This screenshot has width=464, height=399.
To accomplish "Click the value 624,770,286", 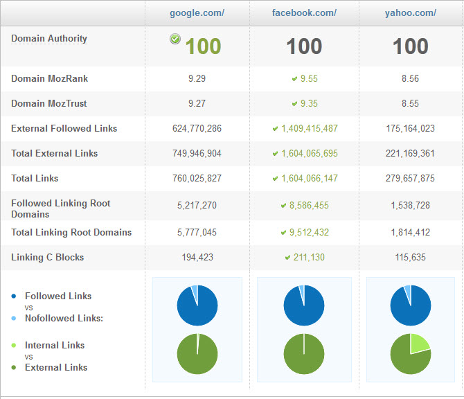I will click(x=197, y=128).
